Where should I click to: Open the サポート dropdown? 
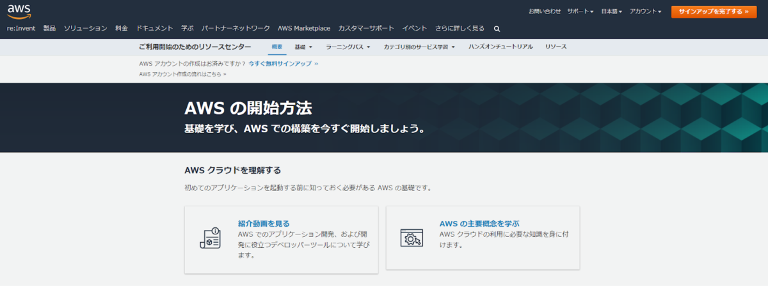coord(580,11)
